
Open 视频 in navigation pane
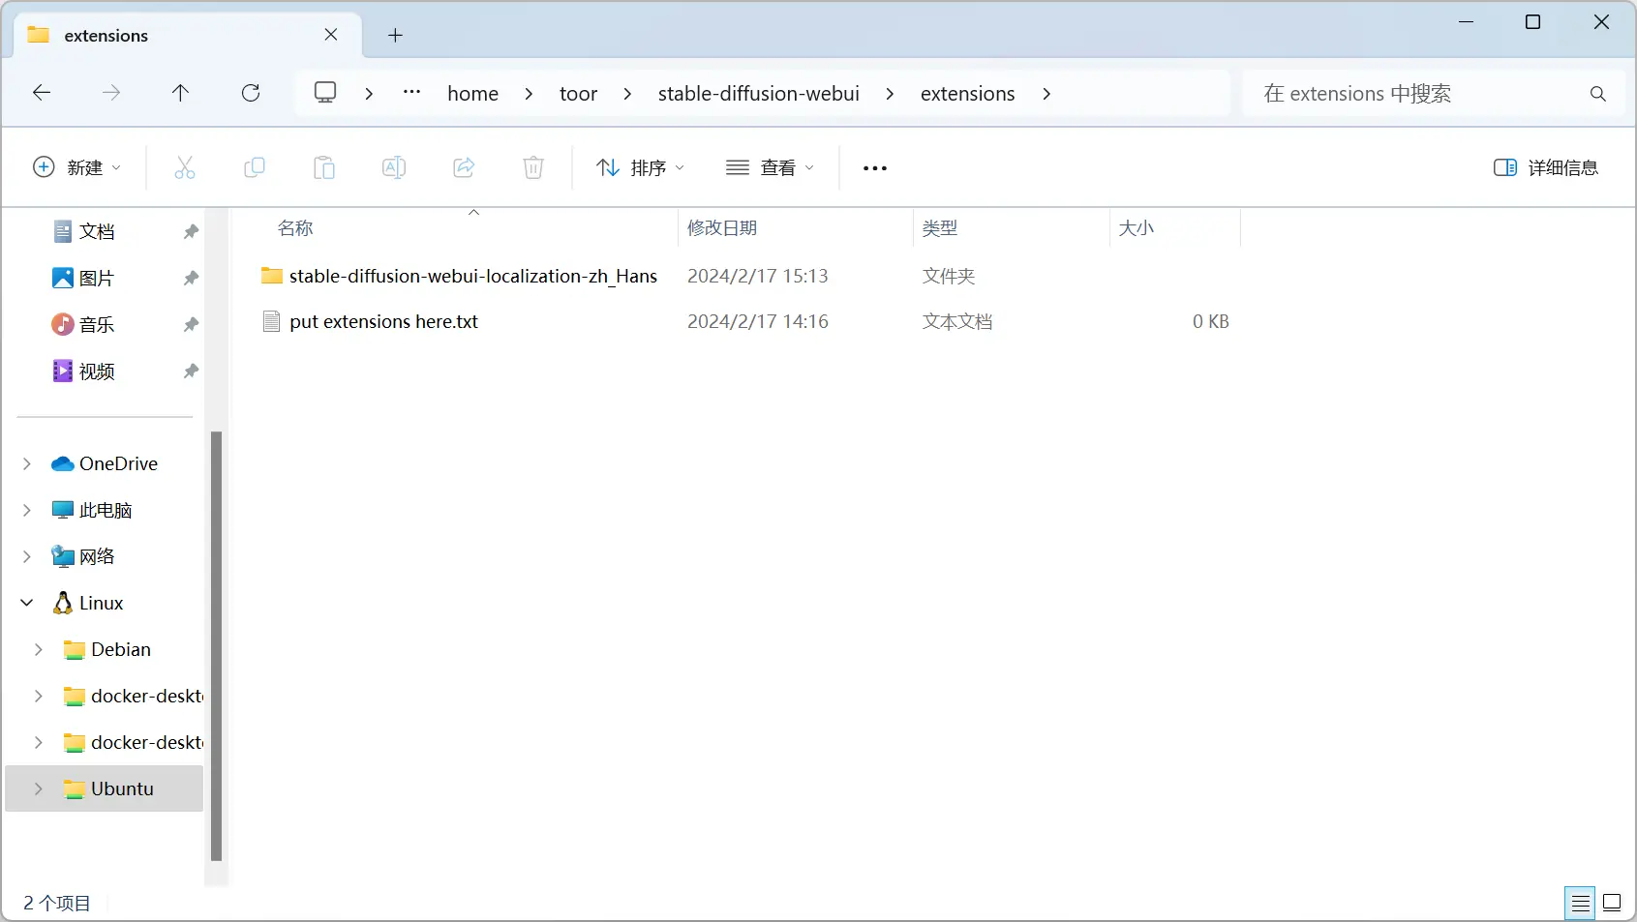coord(97,371)
